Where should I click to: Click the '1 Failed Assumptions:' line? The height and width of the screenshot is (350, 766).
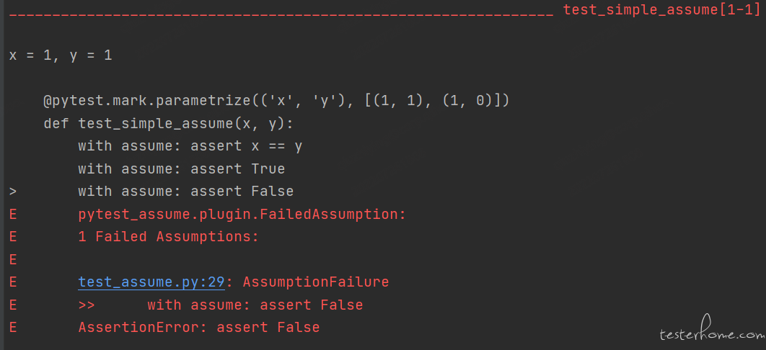coord(168,236)
